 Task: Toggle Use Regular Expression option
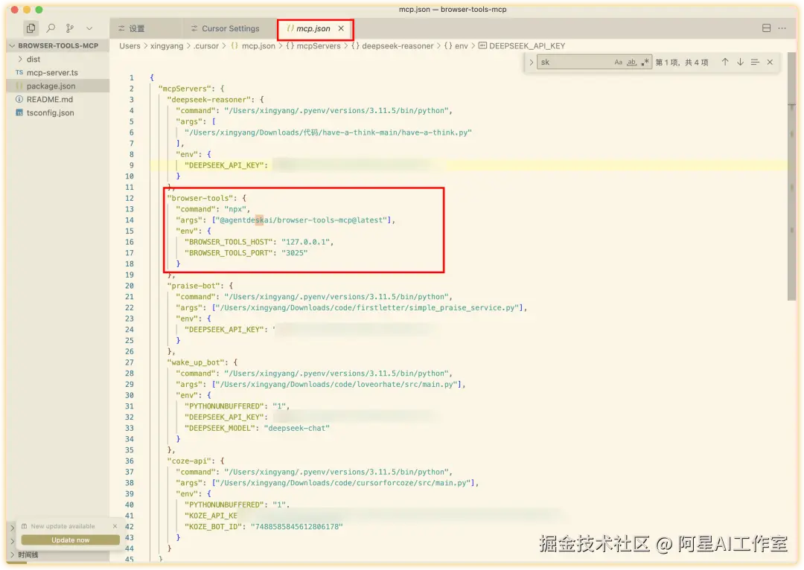click(645, 62)
